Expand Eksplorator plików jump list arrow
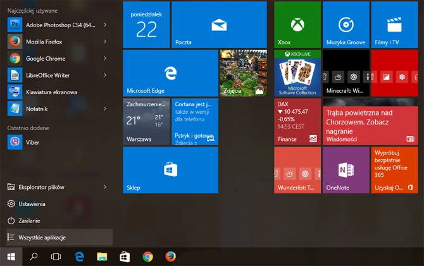 click(x=105, y=187)
